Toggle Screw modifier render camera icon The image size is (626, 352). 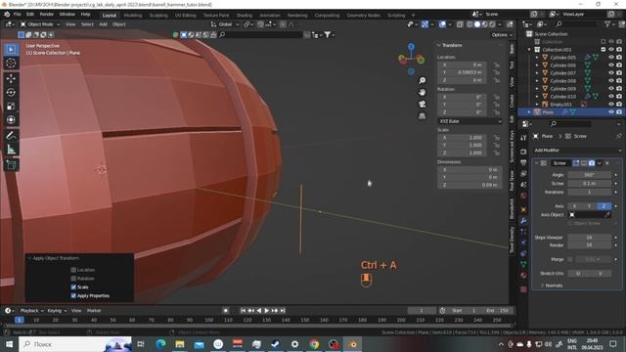pyautogui.click(x=591, y=163)
